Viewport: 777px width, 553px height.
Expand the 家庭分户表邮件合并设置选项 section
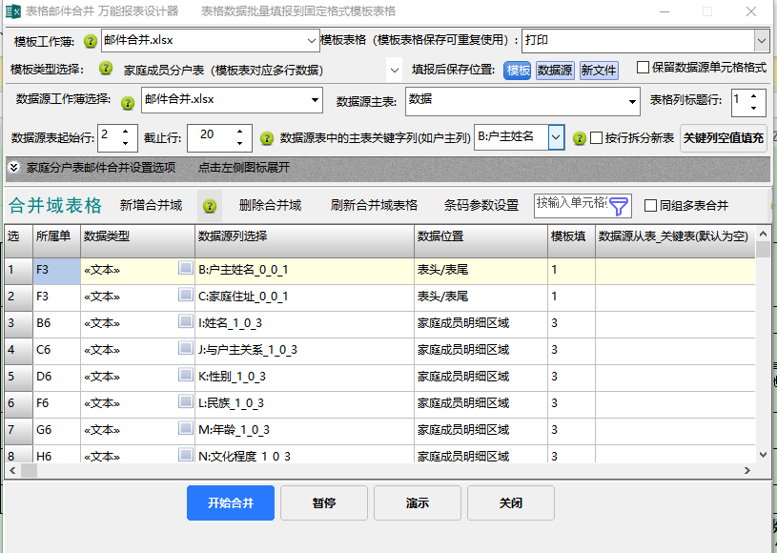(14, 168)
